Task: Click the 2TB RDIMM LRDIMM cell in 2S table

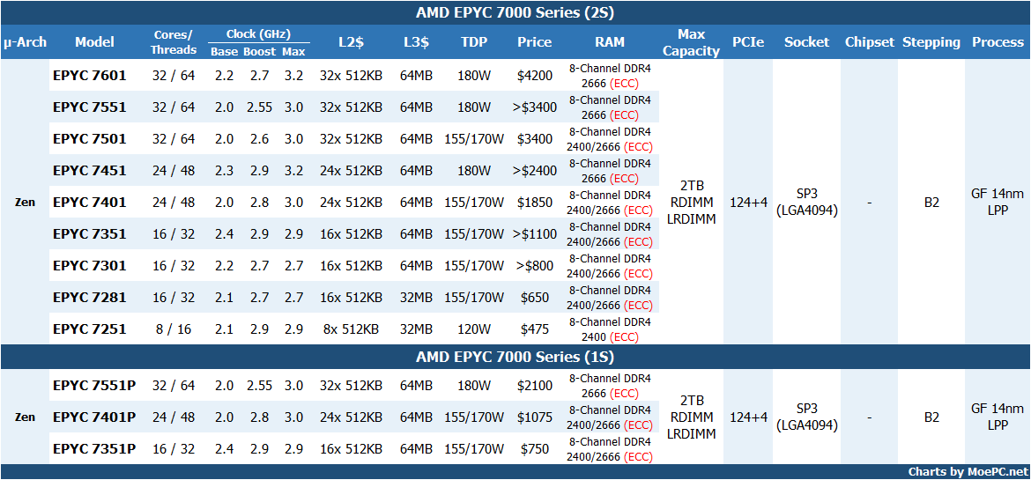Action: [691, 202]
